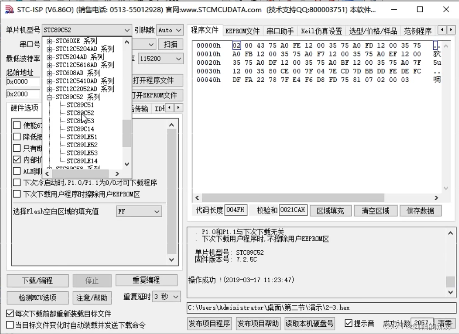Switch to the EEPROM文件 tab
This screenshot has width=459, height=334.
click(x=243, y=31)
